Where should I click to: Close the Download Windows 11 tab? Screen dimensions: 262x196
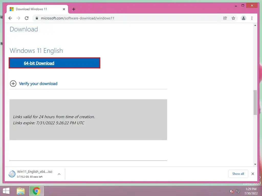tap(64, 9)
